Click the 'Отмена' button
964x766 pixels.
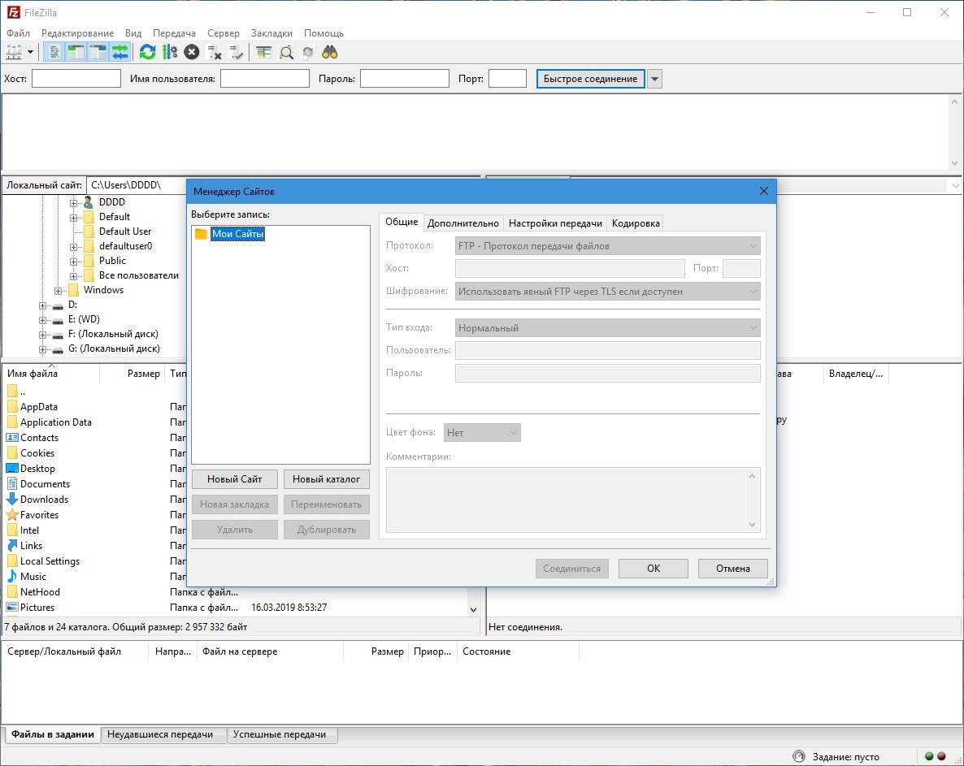[x=733, y=568]
